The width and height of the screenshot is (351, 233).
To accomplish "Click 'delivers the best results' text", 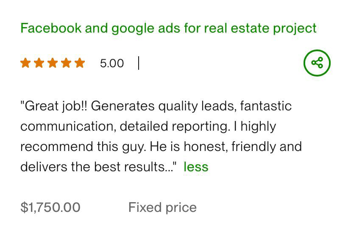I will tap(97, 167).
